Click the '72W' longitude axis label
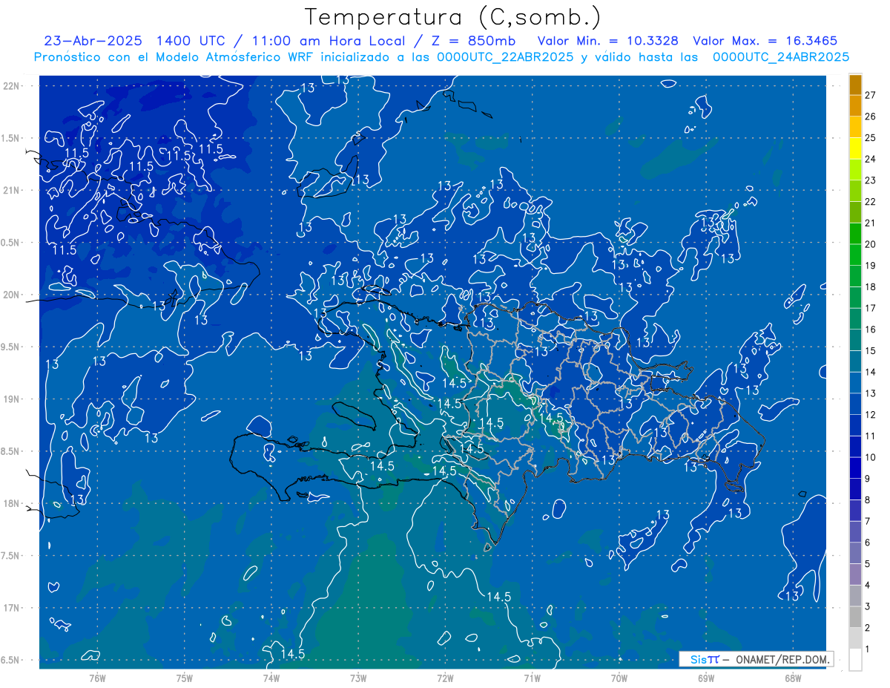Viewport: 890px width, 688px height. pyautogui.click(x=445, y=678)
